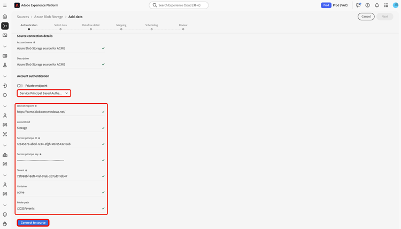Edit the Tenant field

coord(60,176)
